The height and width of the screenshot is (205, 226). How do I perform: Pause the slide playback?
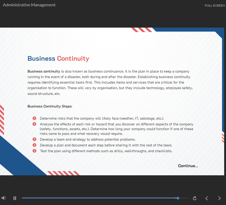click(15, 198)
